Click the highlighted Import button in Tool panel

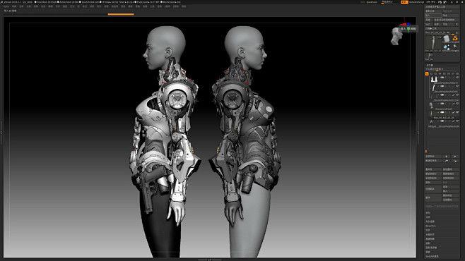[x=433, y=16]
